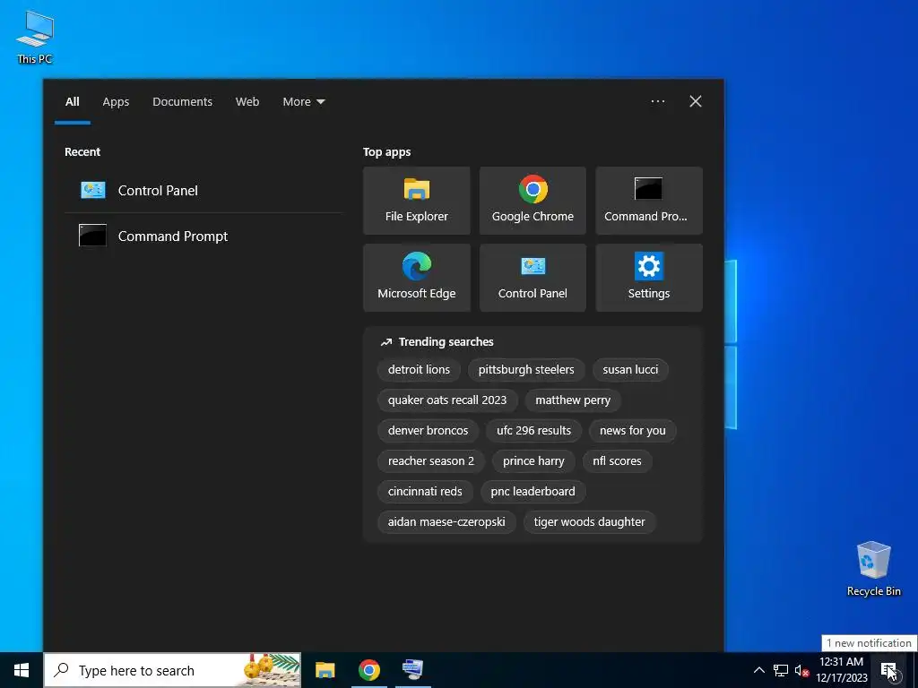Open Command Prompt tile in Top apps
The height and width of the screenshot is (688, 918).
pyautogui.click(x=649, y=201)
